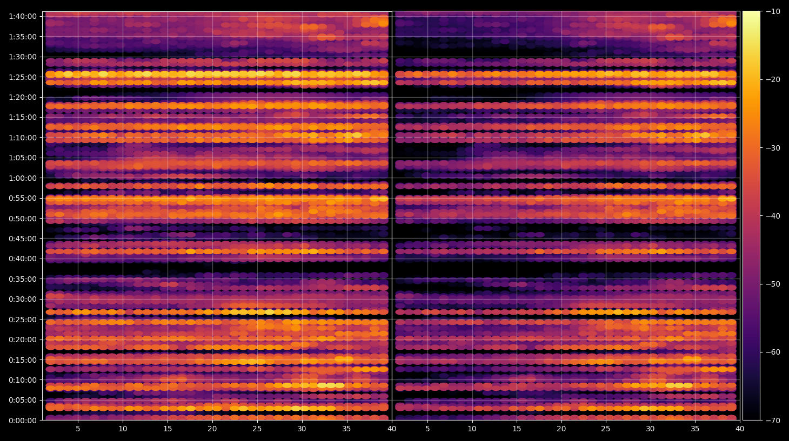This screenshot has height=441, width=789.
Task: Click the 1:20:00 time axis label
Action: coord(23,97)
